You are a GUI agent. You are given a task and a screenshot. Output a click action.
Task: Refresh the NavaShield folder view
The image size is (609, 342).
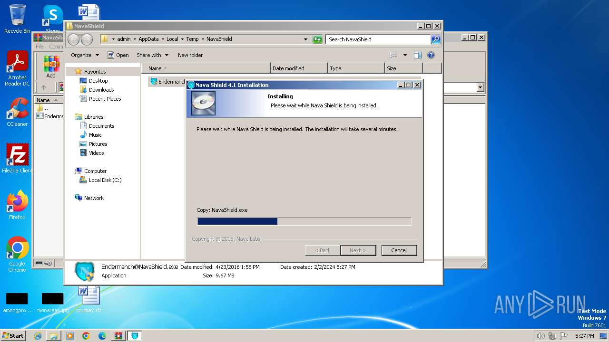[317, 39]
